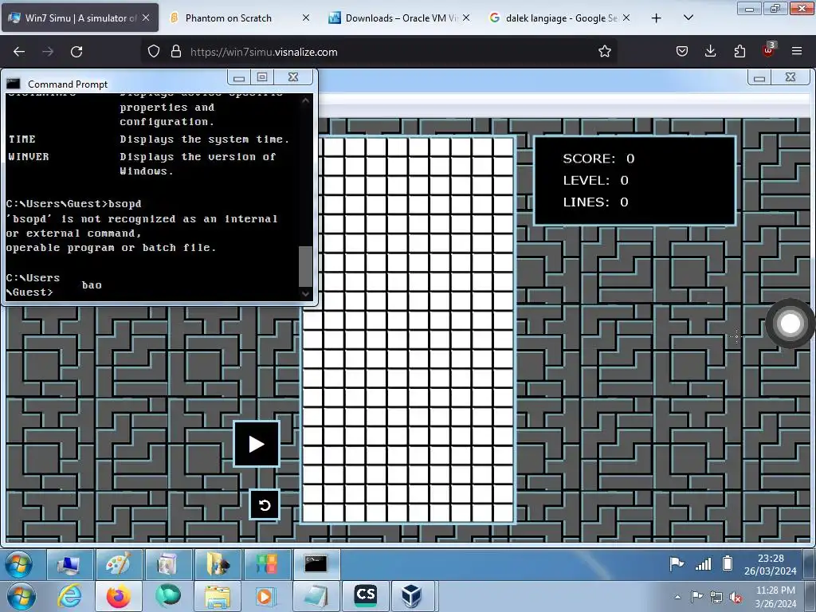Open folder-with-user icon in simulated taskbar
This screenshot has width=816, height=612.
point(217,565)
